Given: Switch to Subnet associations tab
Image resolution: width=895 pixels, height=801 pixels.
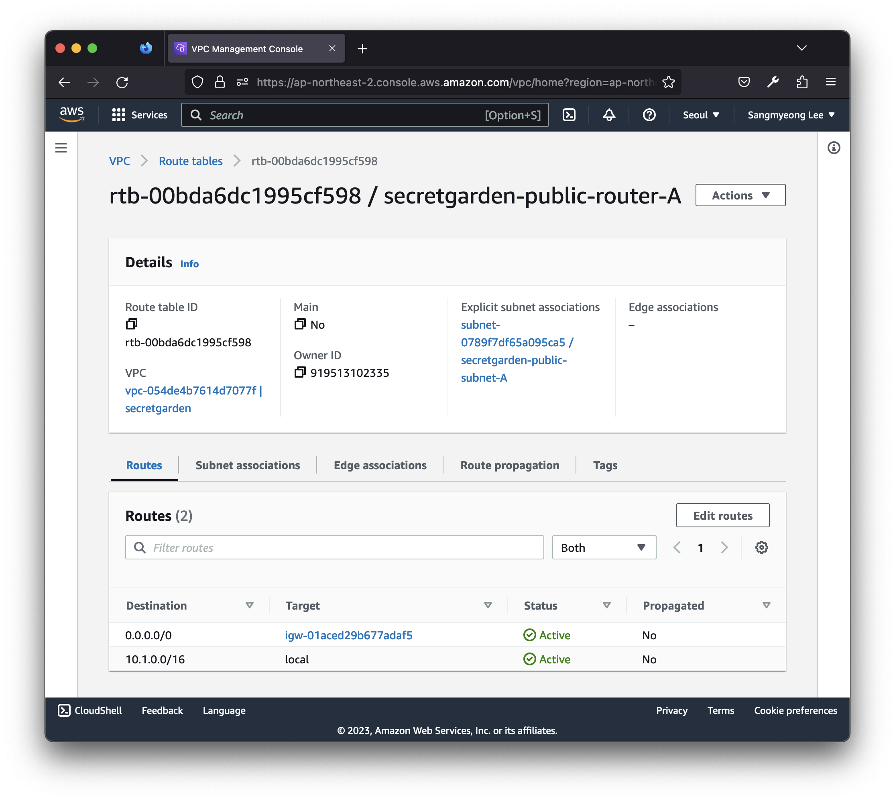Looking at the screenshot, I should [x=248, y=465].
